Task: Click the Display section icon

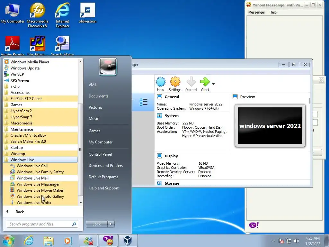Action: (159, 156)
